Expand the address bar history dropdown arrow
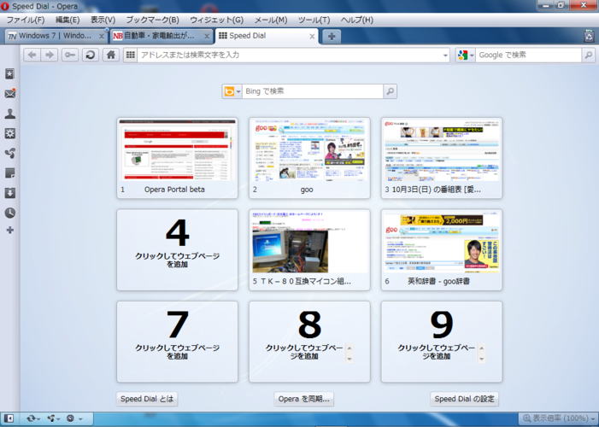The width and height of the screenshot is (599, 427). pyautogui.click(x=445, y=56)
